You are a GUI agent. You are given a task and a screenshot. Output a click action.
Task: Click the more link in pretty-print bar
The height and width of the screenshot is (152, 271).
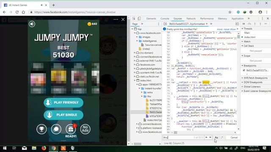point(220,29)
